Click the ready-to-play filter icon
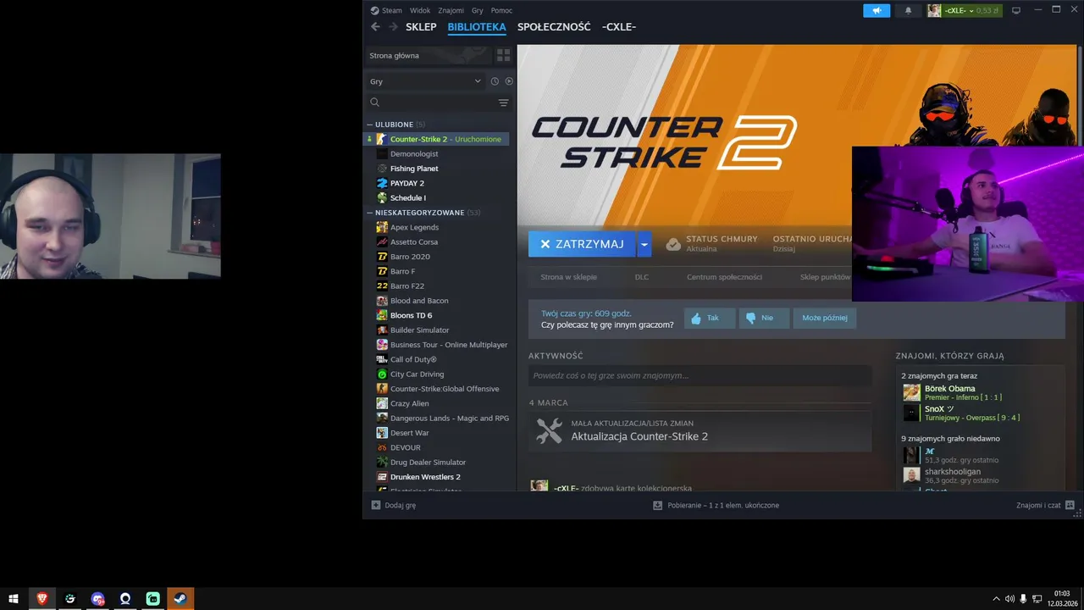The image size is (1084, 610). click(509, 81)
